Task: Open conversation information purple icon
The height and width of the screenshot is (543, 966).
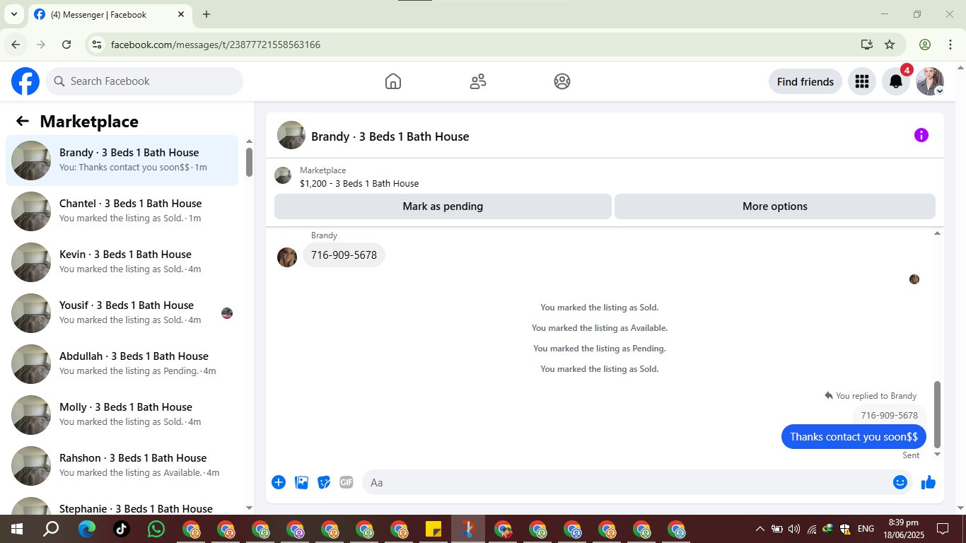Action: [921, 135]
